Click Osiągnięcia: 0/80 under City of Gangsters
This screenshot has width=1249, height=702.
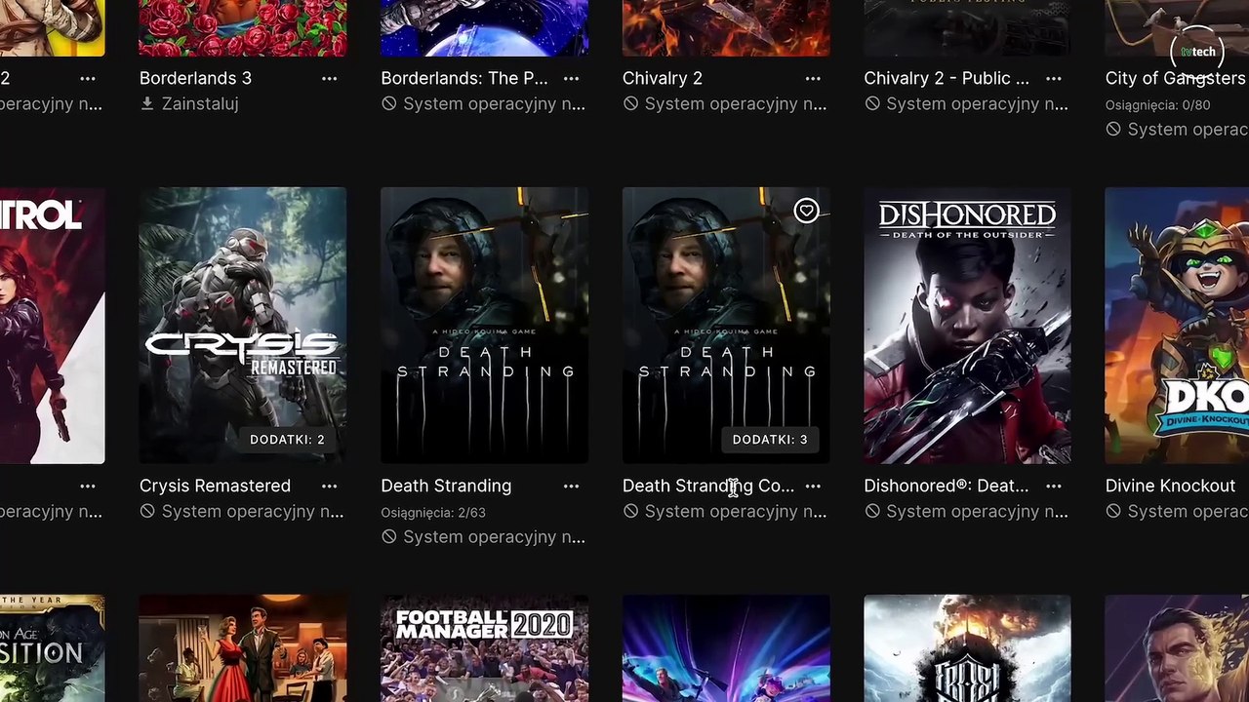click(x=1157, y=104)
